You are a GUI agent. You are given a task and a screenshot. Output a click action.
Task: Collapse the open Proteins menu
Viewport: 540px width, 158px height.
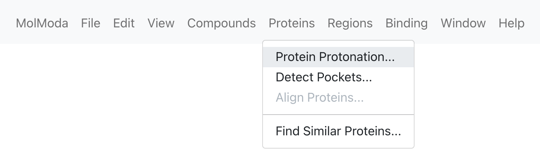pyautogui.click(x=292, y=23)
